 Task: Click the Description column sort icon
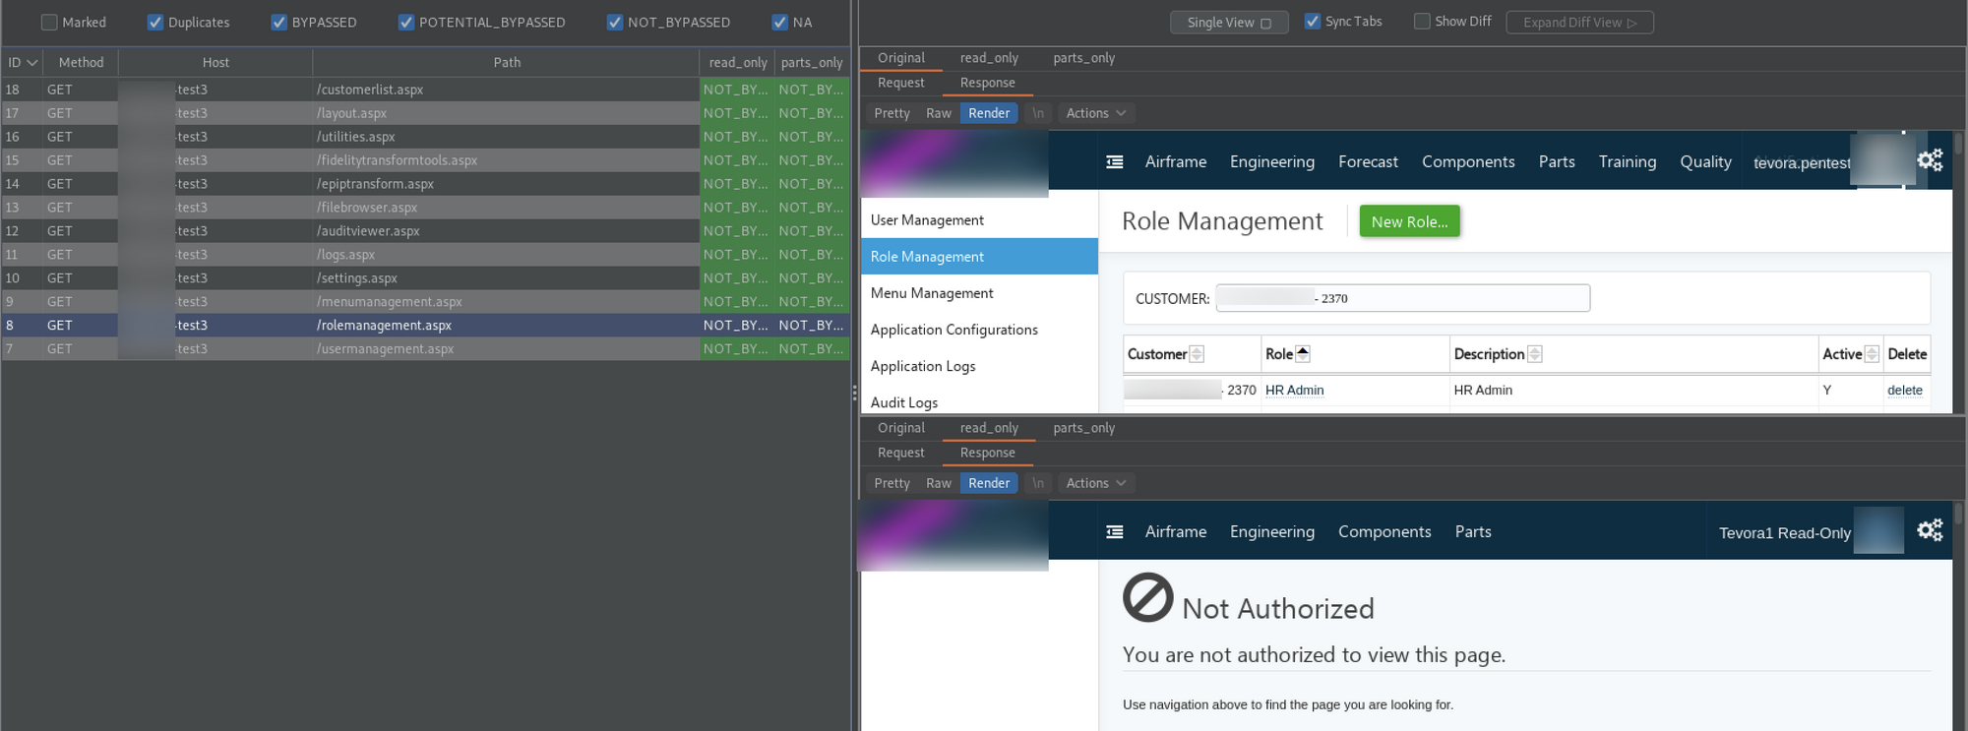(x=1534, y=354)
